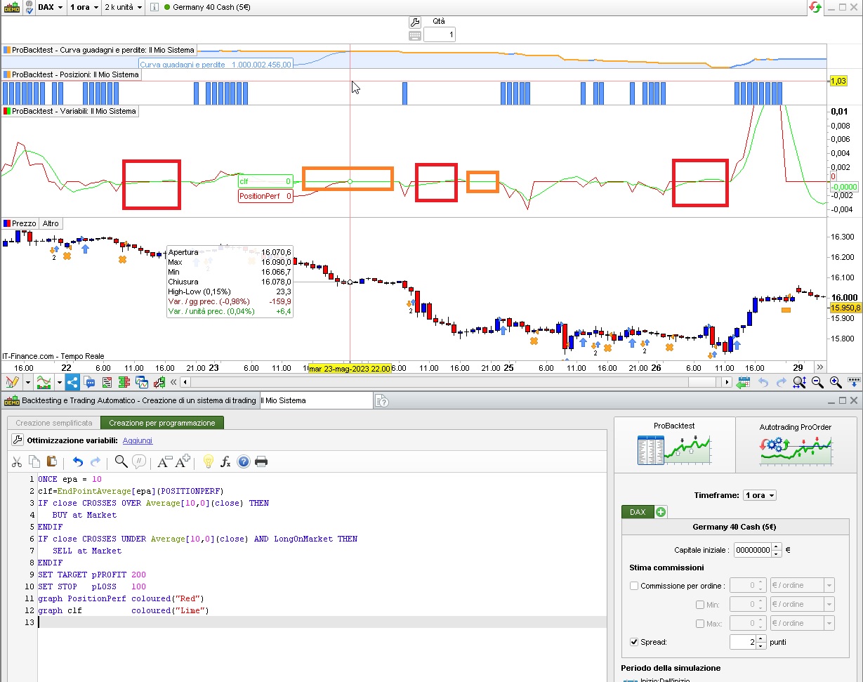
Task: Click the red-green sync arrows icon
Action: tap(815, 7)
